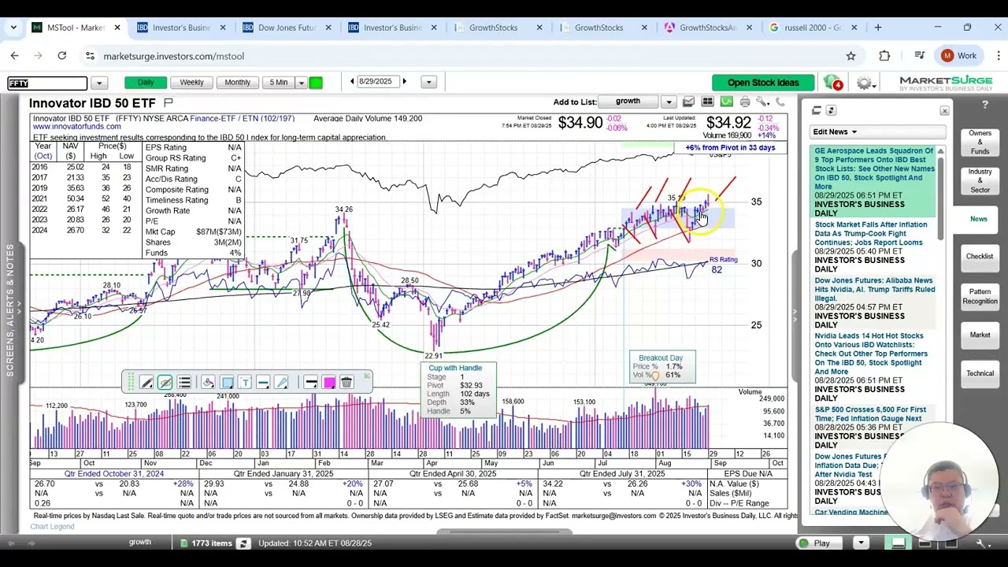Screen dimensions: 1008x567
Task: Click Open Stock Ideas button
Action: (762, 83)
